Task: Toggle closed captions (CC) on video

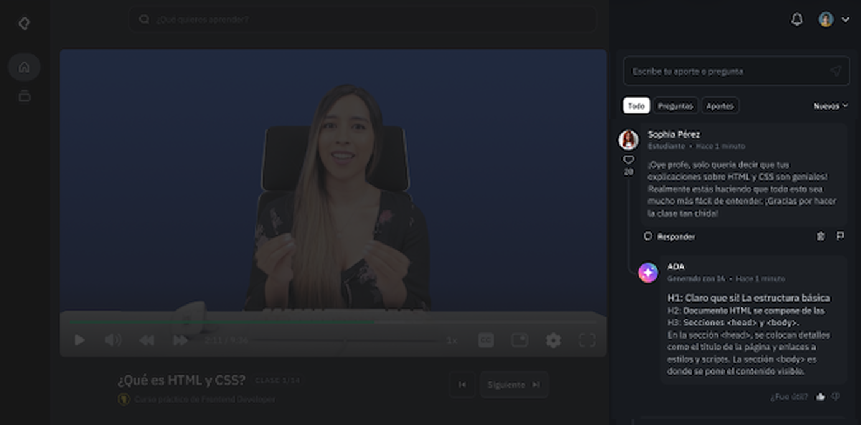Action: click(x=486, y=340)
